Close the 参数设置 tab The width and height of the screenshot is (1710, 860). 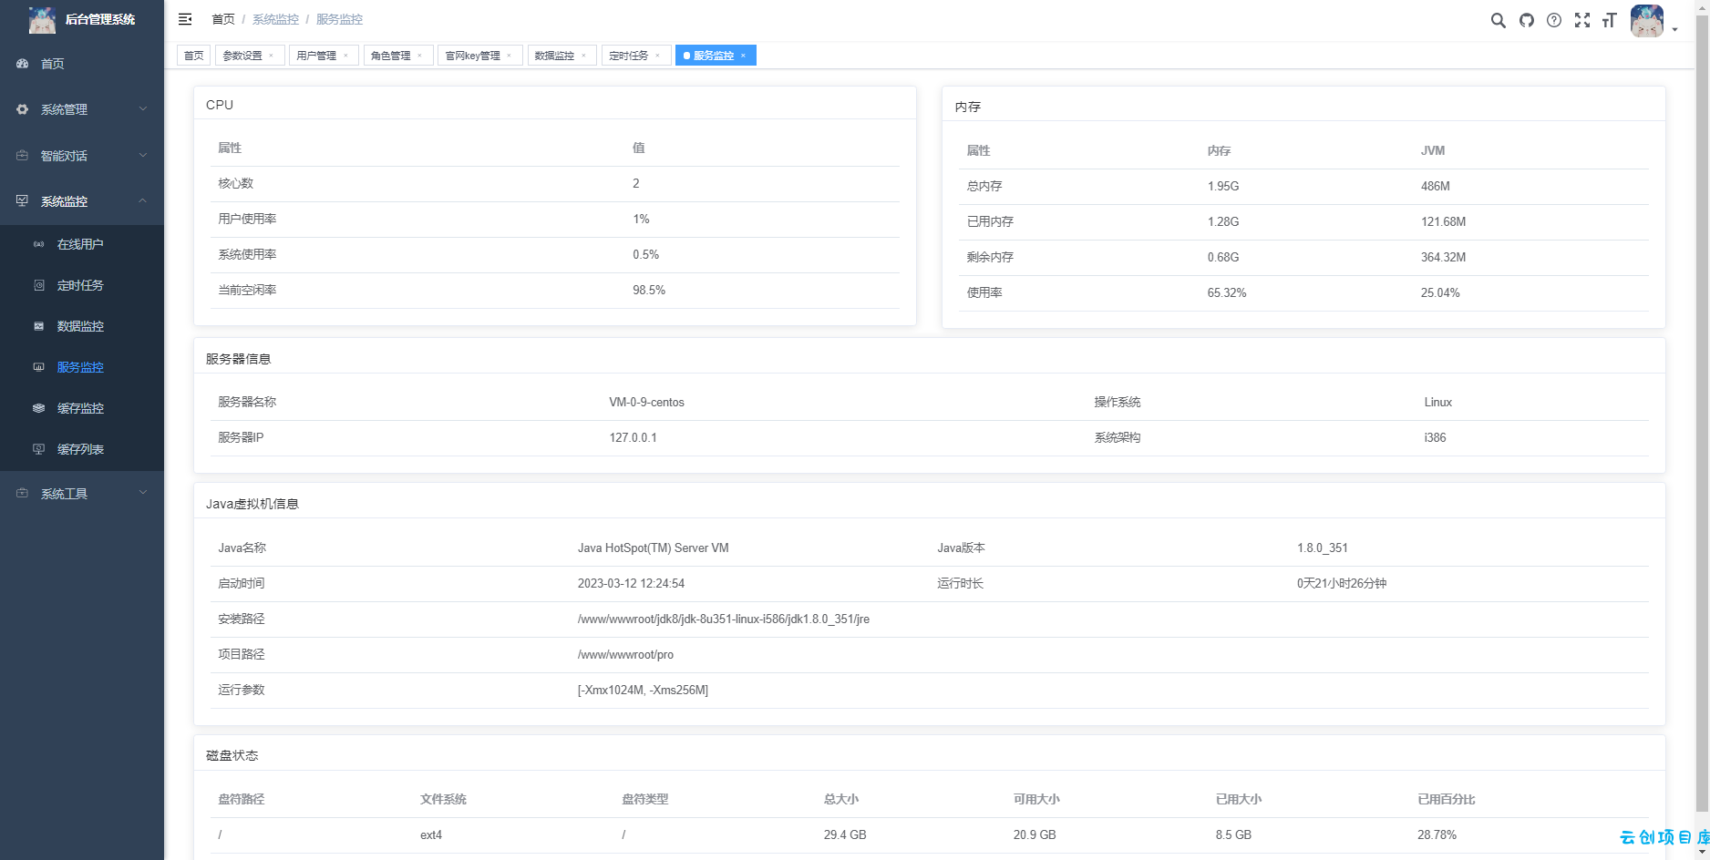(272, 56)
